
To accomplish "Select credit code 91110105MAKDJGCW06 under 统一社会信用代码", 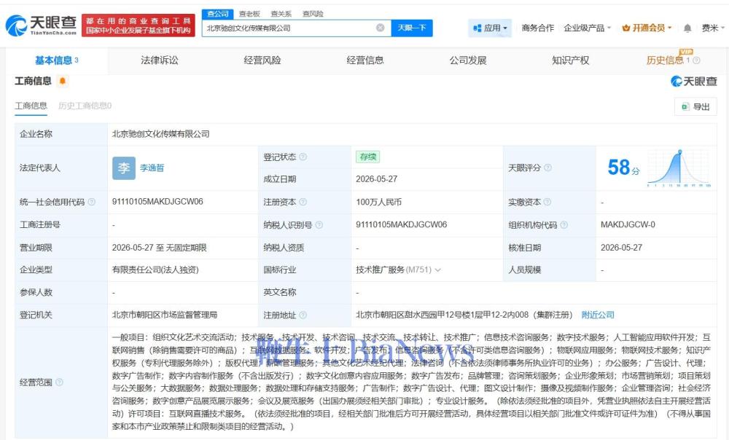I will 157,202.
